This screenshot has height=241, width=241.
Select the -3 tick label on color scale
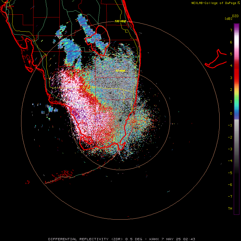pyautogui.click(x=230, y=149)
